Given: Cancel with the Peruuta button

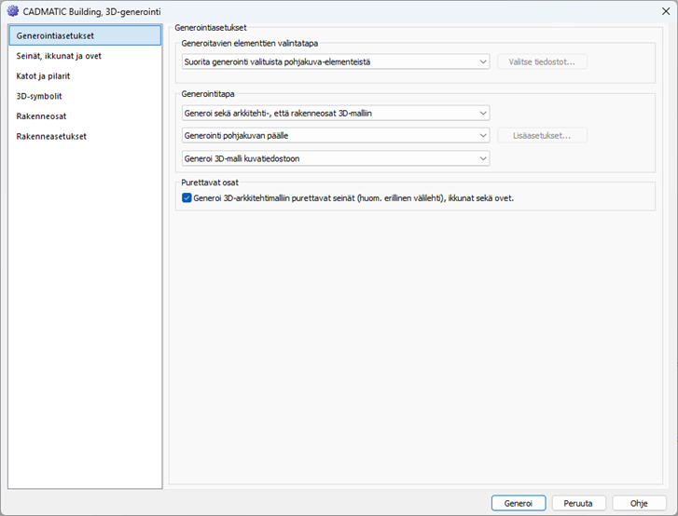Looking at the screenshot, I should click(578, 503).
